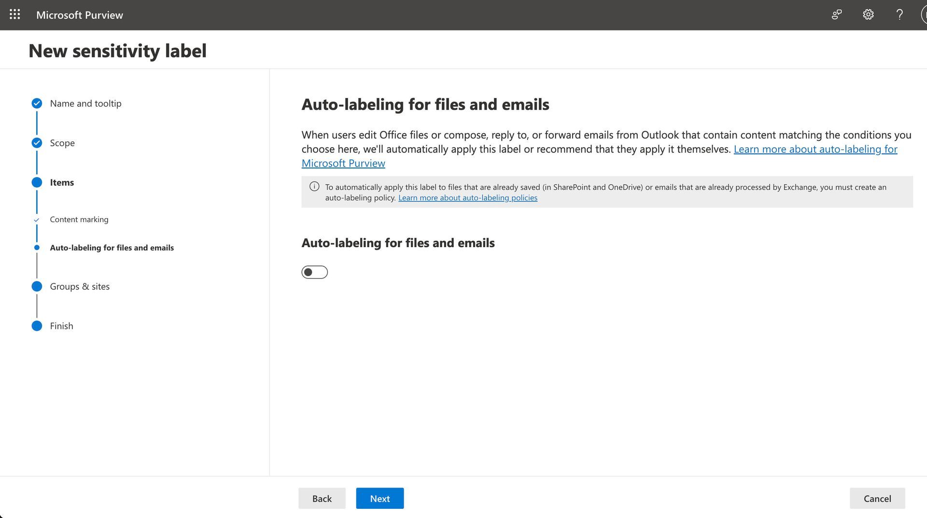Screen dimensions: 927x518
Task: Click the checkmark circle next to Scope
Action: (37, 143)
